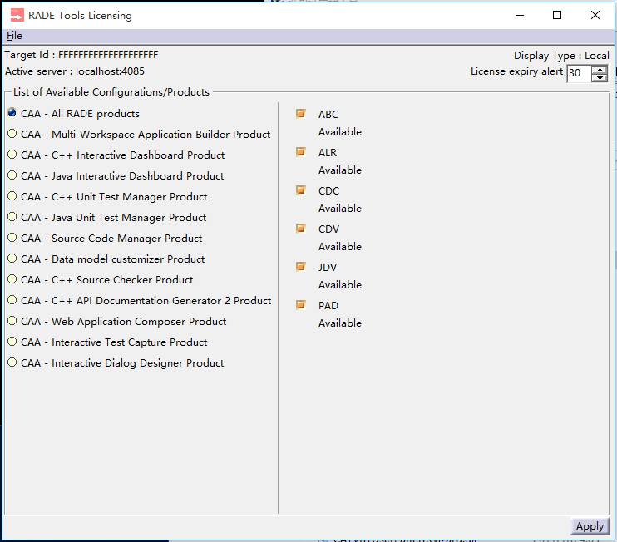
Task: Click the license expiry alert value field
Action: click(x=579, y=73)
